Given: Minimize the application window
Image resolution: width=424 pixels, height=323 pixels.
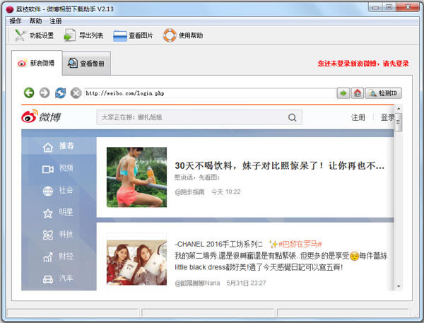Looking at the screenshot, I should tap(376, 7).
